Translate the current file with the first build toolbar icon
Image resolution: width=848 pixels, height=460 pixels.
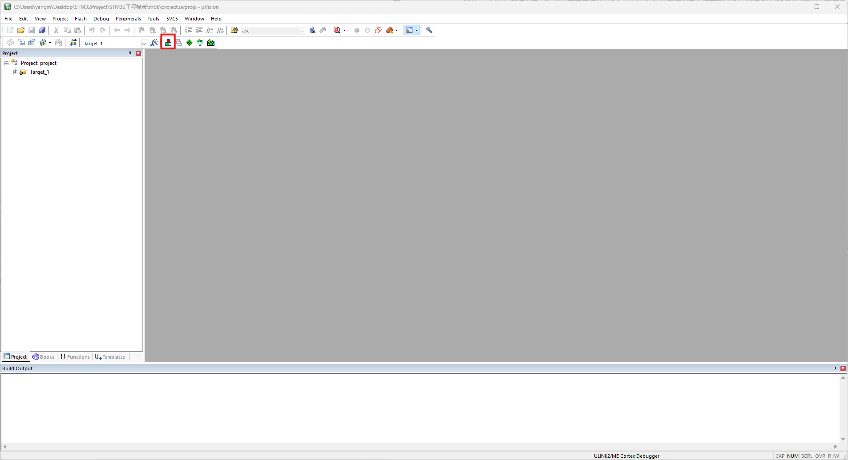coord(10,43)
